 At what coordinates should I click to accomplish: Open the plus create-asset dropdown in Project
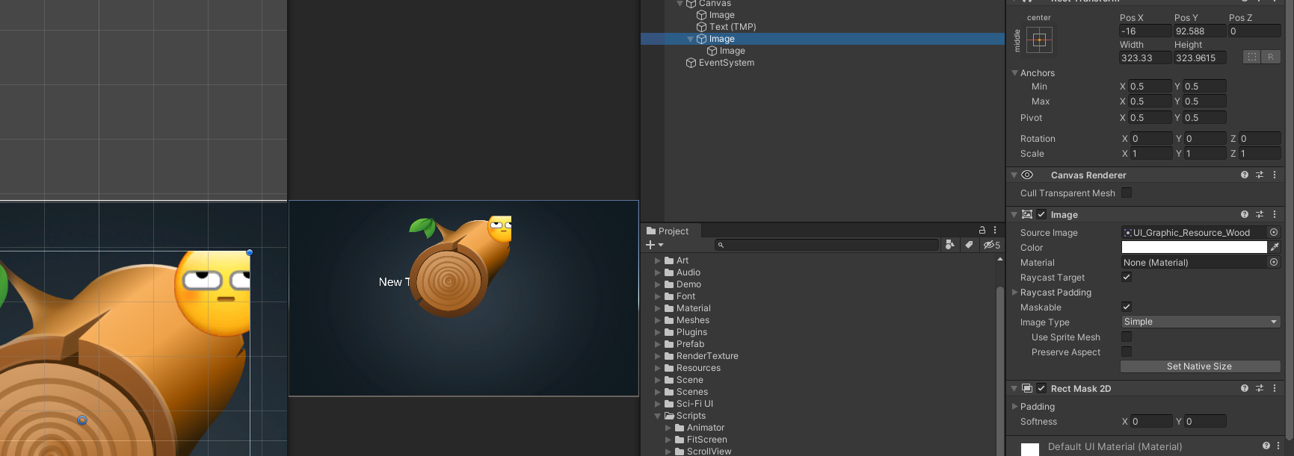tap(654, 245)
